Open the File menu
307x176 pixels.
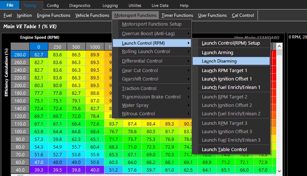(10, 5)
